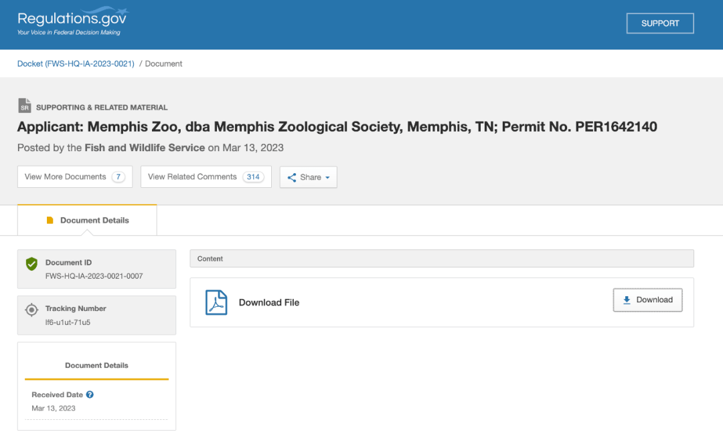723x448 pixels.
Task: Click the Document Details sidebar heading
Action: [x=97, y=365]
